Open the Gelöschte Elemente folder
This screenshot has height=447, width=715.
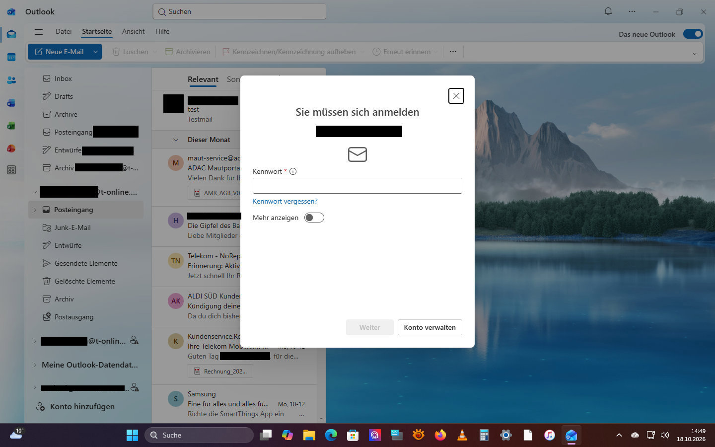pyautogui.click(x=85, y=281)
